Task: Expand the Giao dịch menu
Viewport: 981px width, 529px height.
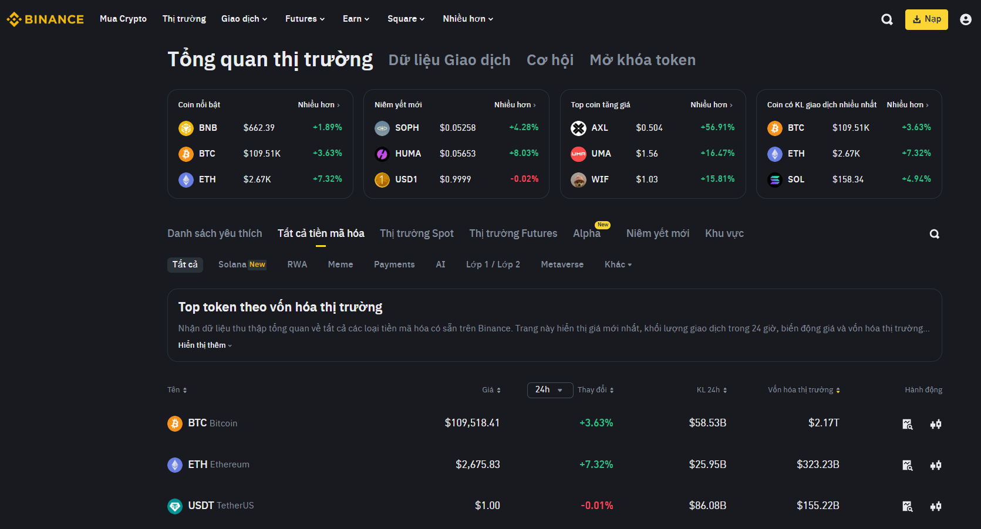Action: point(244,19)
